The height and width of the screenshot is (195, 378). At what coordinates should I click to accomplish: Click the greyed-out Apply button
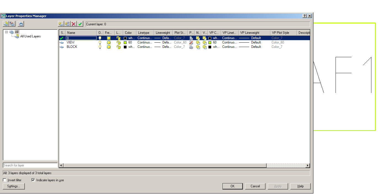[278, 186]
